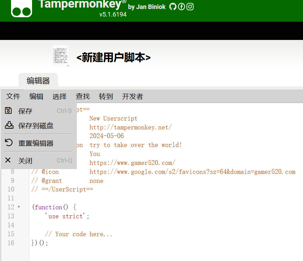Viewport: 303px width, 261px height.
Task: Click the Tampermonkey logo icon
Action: click(21, 9)
